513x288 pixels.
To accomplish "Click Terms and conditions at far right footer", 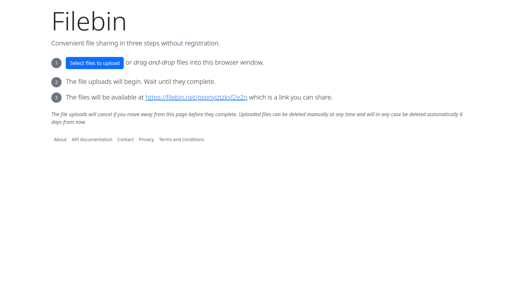I will [181, 139].
